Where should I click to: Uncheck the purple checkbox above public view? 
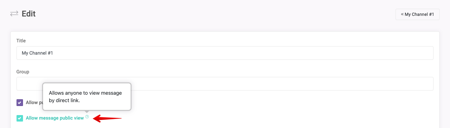tap(20, 103)
